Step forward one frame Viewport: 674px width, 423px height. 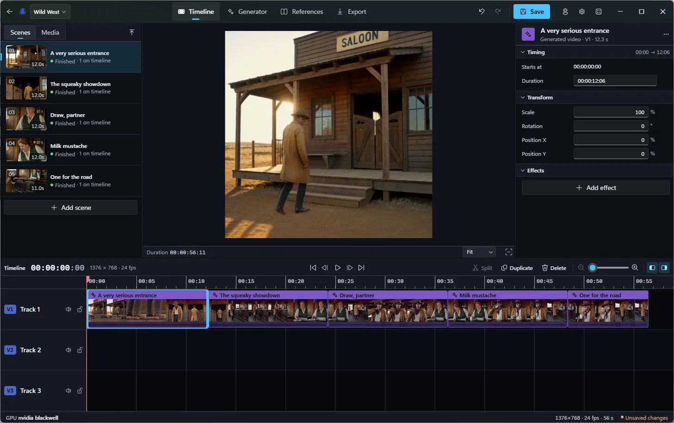pyautogui.click(x=350, y=268)
